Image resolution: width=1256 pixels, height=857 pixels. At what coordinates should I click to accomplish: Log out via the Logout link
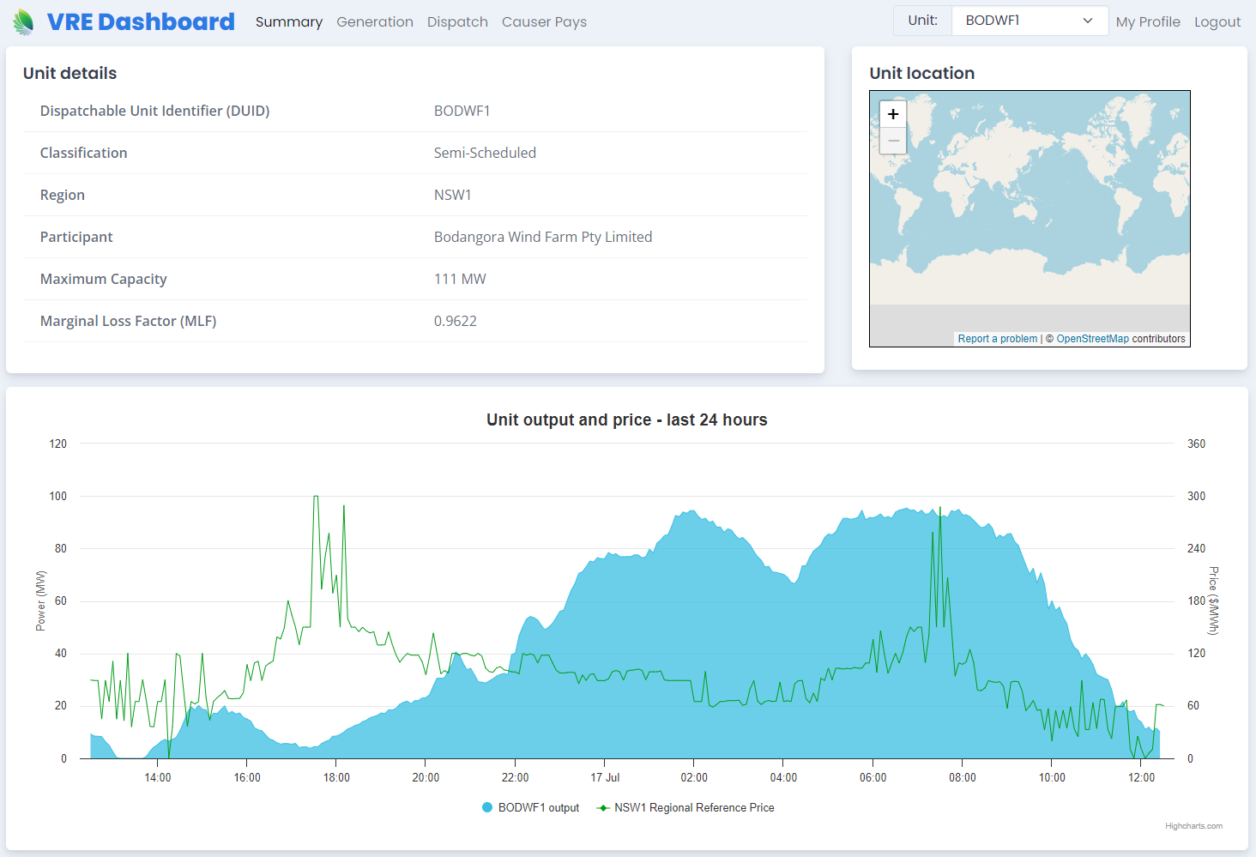pyautogui.click(x=1217, y=21)
